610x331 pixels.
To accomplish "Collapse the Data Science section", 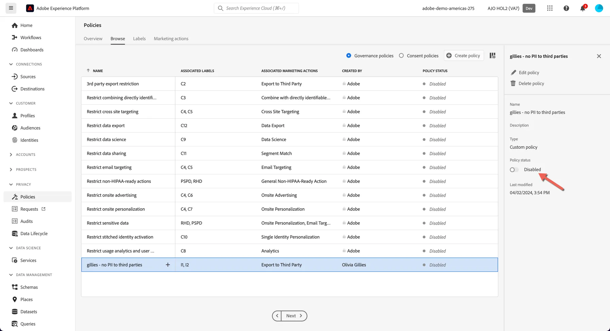I will pyautogui.click(x=11, y=248).
